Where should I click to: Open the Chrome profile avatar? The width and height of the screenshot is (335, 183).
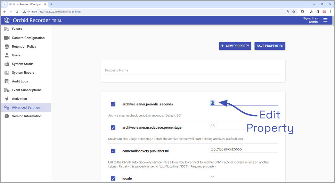[324, 12]
